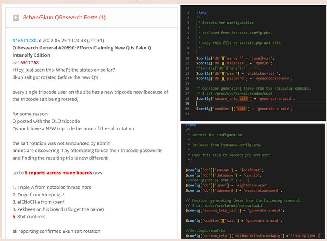
Task: Click 'every single tripcode user on the site' line
Action: click(90, 96)
